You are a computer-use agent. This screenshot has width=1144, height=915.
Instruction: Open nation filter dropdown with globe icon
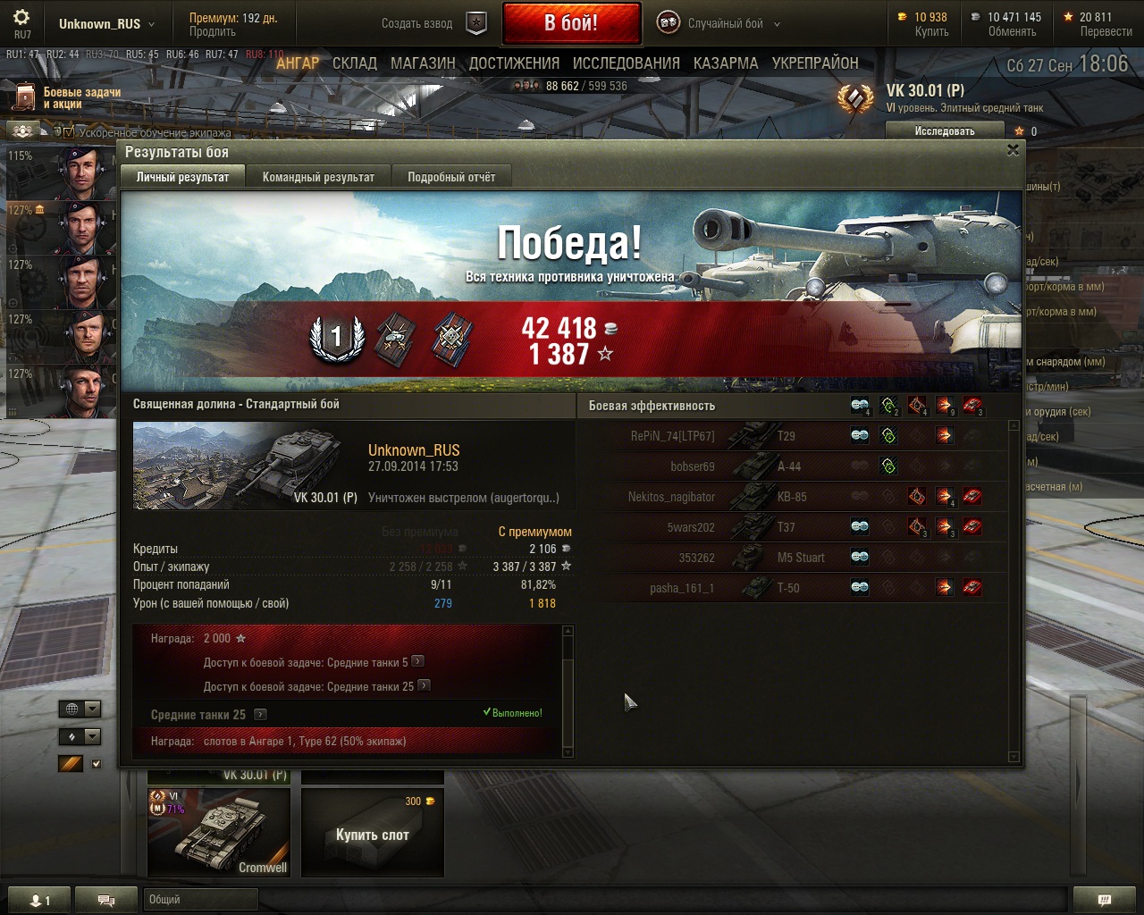pos(80,709)
